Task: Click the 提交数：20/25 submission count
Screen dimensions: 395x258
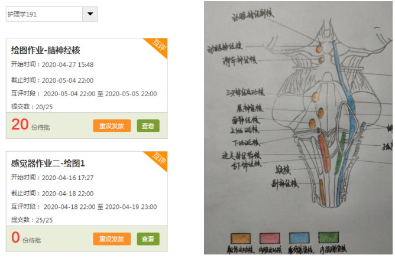Action: [x=32, y=107]
